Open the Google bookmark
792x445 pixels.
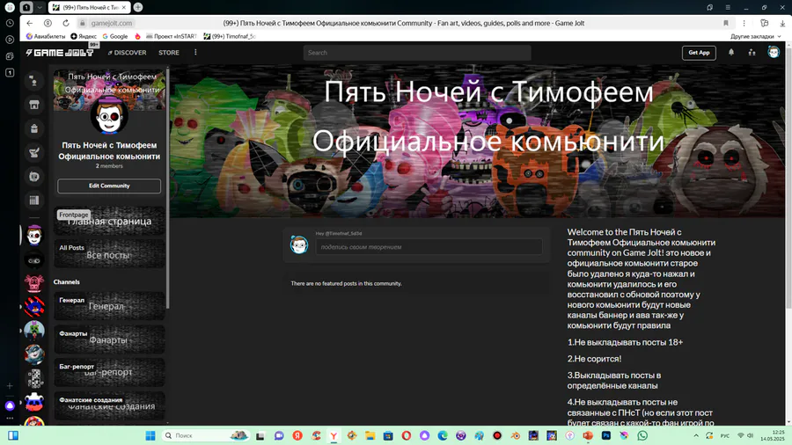tap(115, 36)
